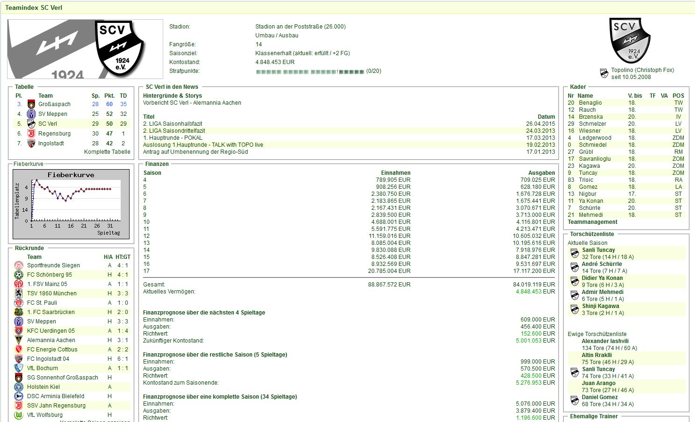The width and height of the screenshot is (695, 422).
Task: Open Holstein Kiel team link in Rückrunde
Action: [x=43, y=387]
